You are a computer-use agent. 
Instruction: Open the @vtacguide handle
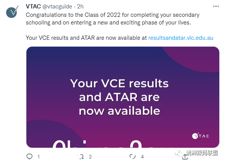[x=57, y=7]
